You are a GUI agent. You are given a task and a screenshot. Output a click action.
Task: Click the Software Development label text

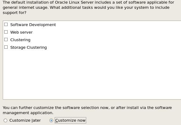[x=33, y=25]
